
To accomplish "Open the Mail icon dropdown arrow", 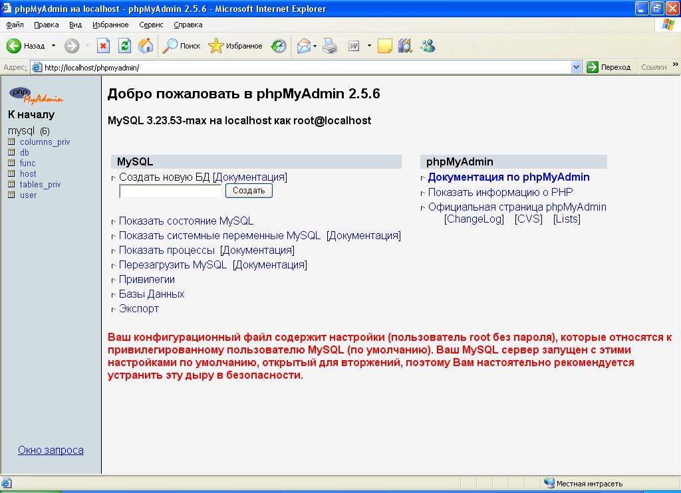I will point(315,46).
